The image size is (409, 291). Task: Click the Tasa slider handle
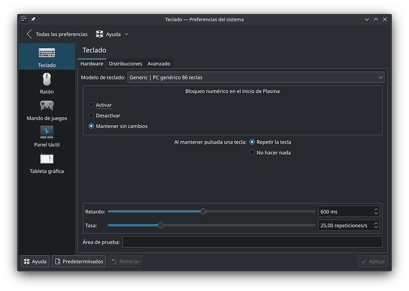click(x=161, y=225)
